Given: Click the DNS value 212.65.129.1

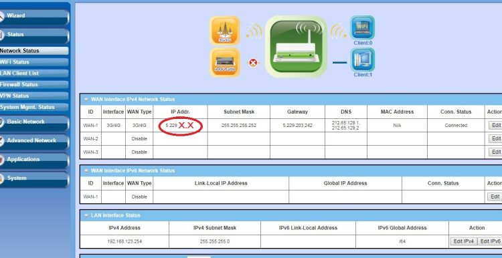Looking at the screenshot, I should [x=346, y=123].
